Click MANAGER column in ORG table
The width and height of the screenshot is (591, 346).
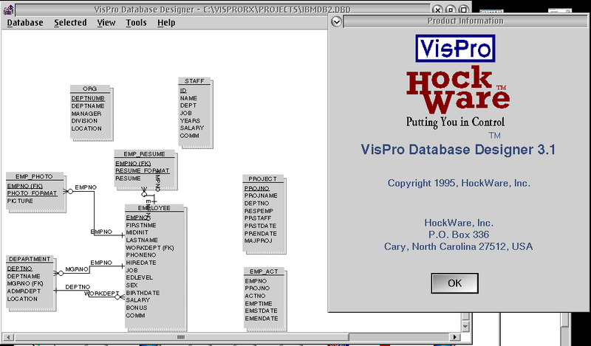point(86,114)
